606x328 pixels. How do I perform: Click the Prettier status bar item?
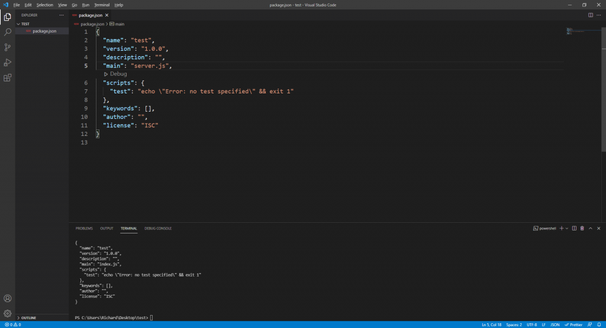point(573,324)
